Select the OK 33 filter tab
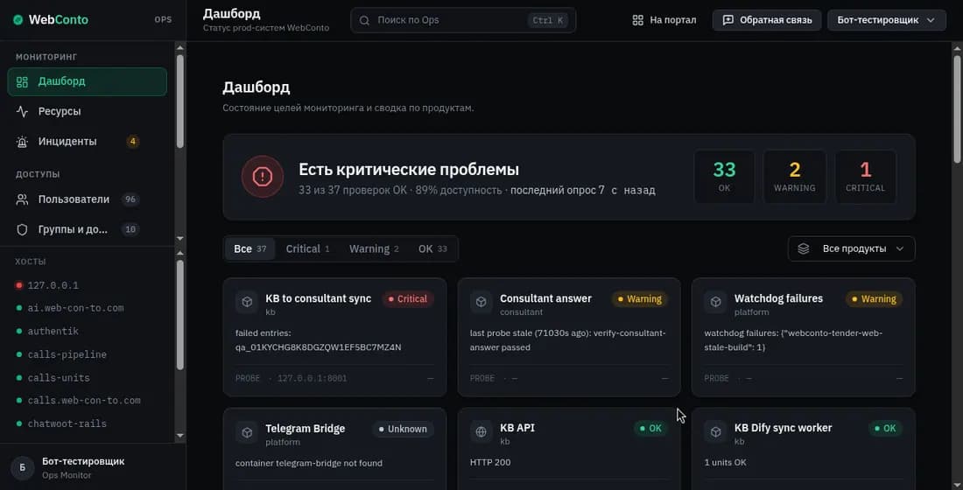Viewport: 963px width, 490px height. tap(433, 248)
